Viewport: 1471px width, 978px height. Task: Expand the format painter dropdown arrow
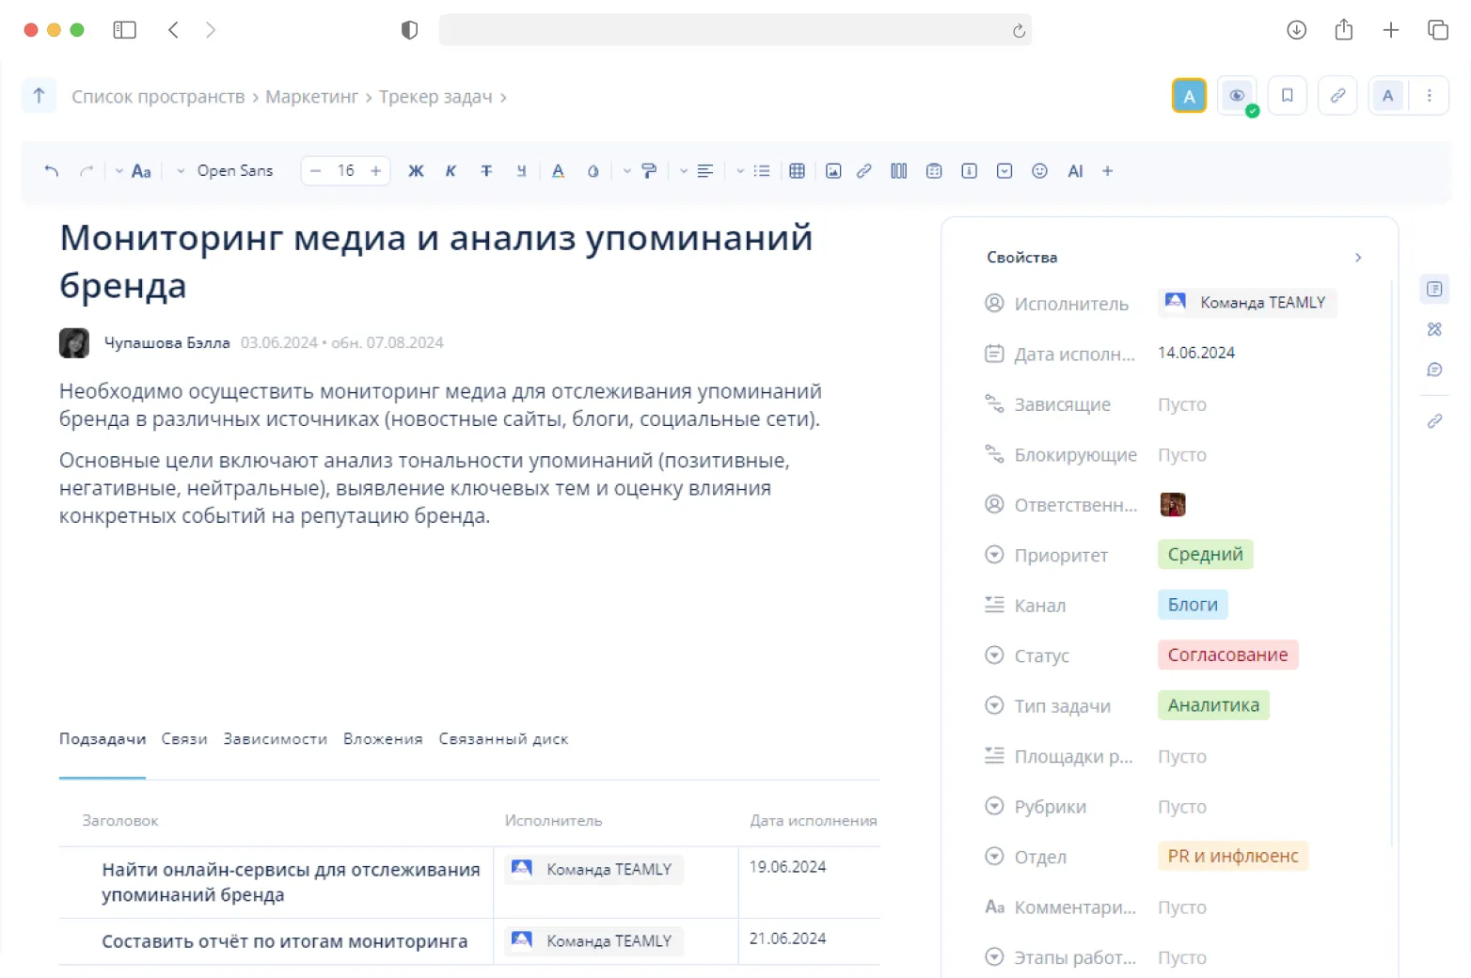coord(627,171)
